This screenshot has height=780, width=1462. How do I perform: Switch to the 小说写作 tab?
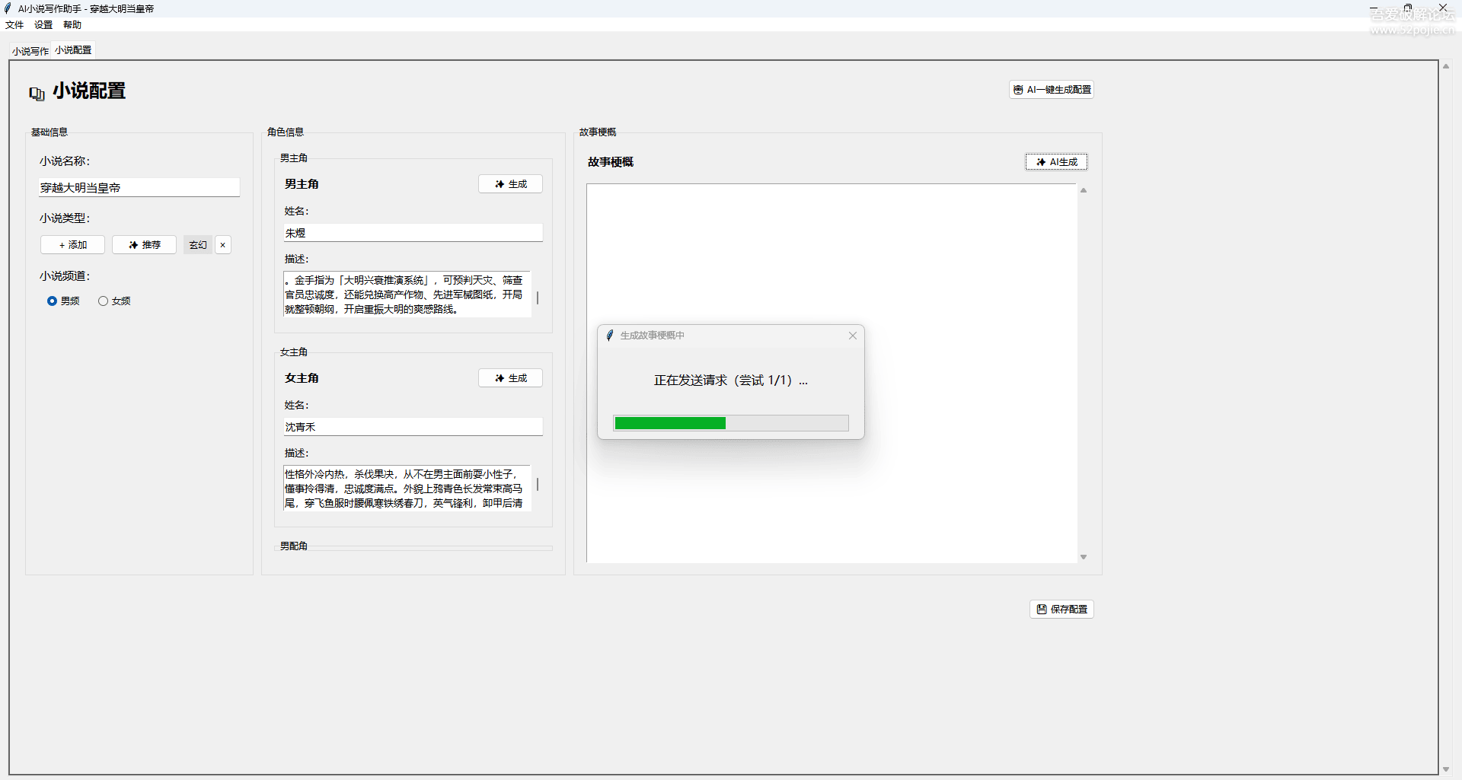(30, 51)
